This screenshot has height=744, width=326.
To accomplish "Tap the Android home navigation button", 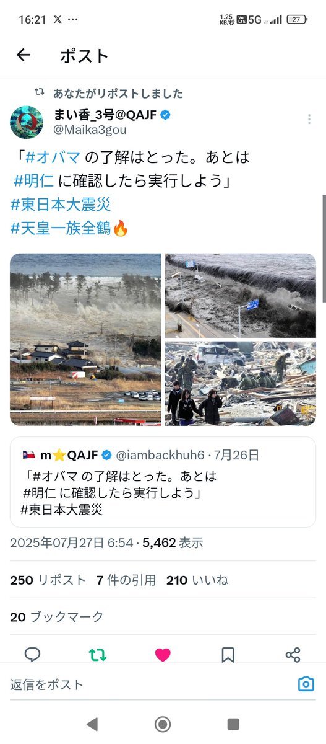I will tap(163, 724).
